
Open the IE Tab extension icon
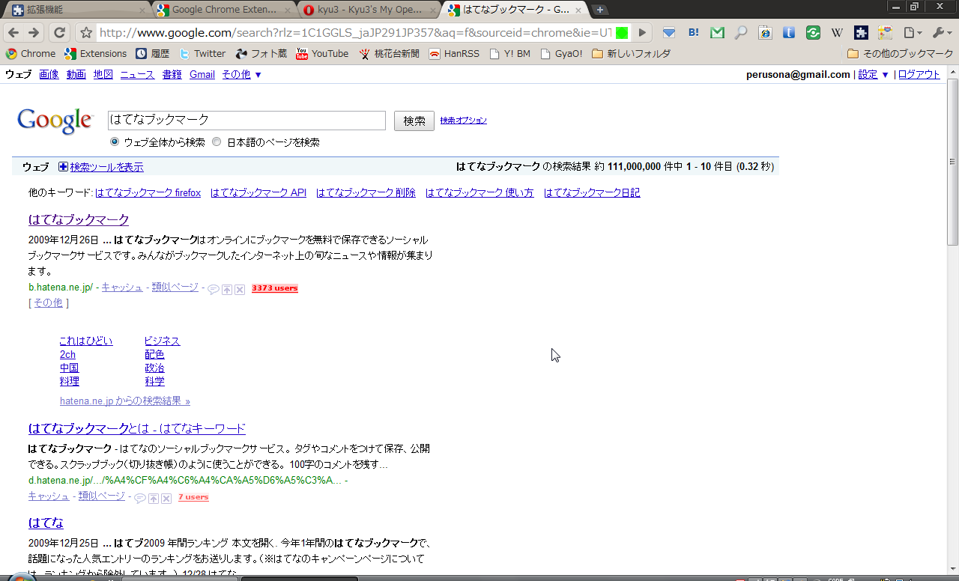pos(765,33)
